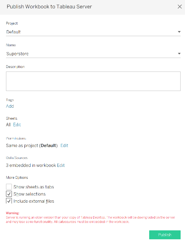The width and height of the screenshot is (185, 242).
Task: Edit the embedded Data Sources
Action: [61, 165]
